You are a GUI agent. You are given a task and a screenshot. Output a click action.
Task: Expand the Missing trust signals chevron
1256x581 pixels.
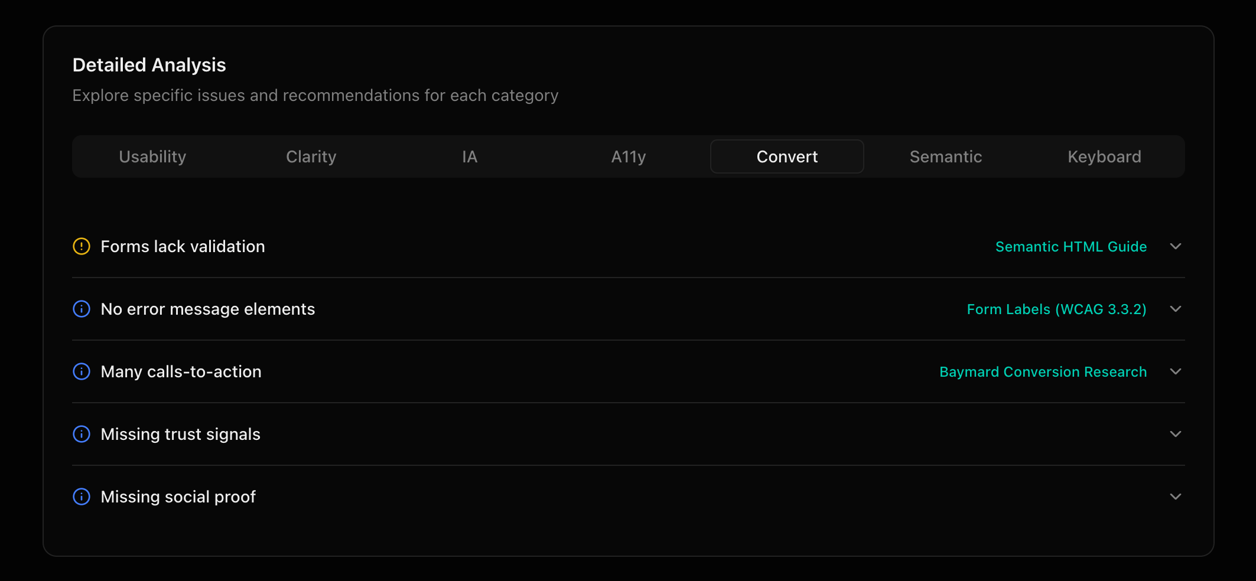point(1175,434)
